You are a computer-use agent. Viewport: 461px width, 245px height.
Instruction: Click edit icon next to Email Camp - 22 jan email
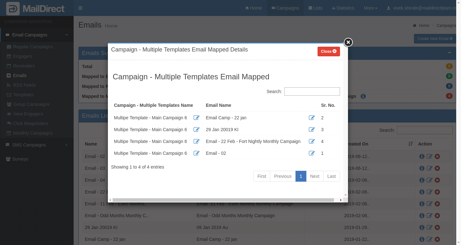click(x=311, y=118)
